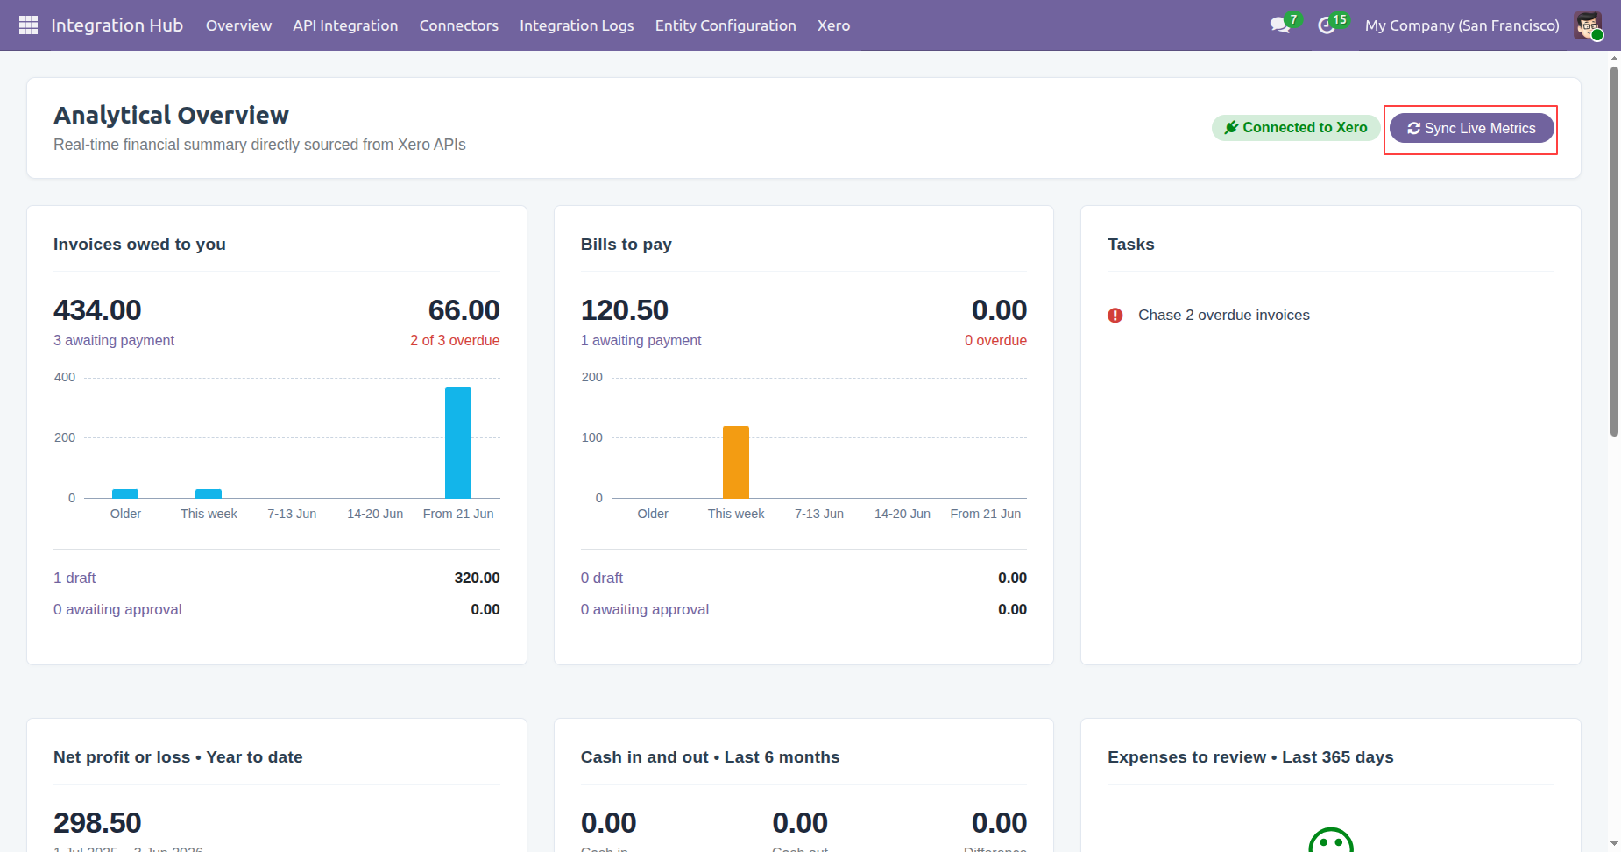Viewport: 1621px width, 852px height.
Task: Open Chase 2 overdue invoices task
Action: [1223, 315]
